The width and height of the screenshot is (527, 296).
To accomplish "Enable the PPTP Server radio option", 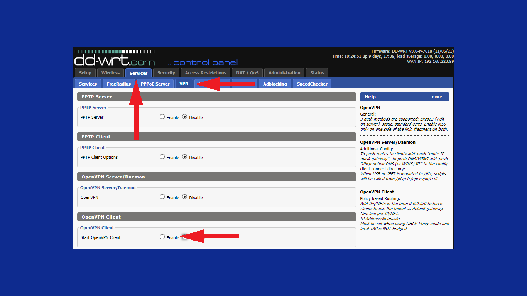I will (162, 117).
